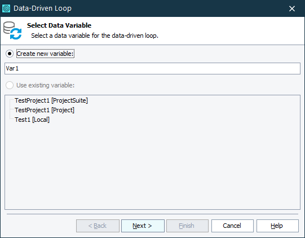Close the Data-Driven Loop dialog

click(292, 8)
